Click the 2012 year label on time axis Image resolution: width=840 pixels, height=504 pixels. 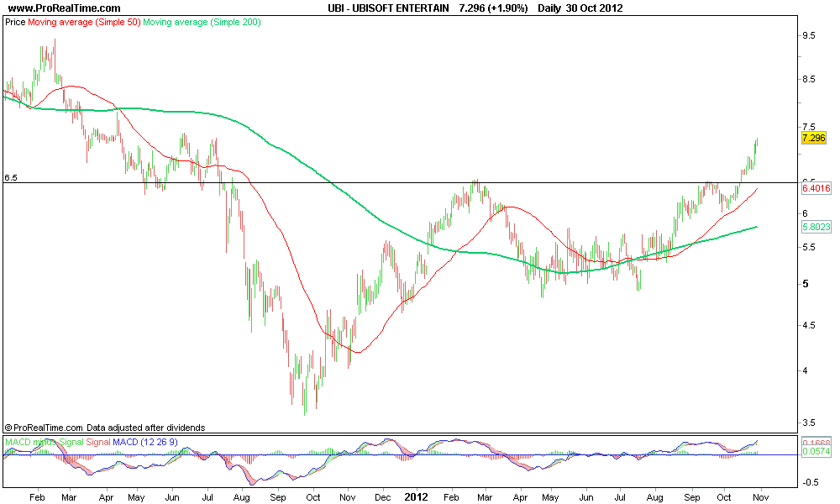pyautogui.click(x=417, y=497)
